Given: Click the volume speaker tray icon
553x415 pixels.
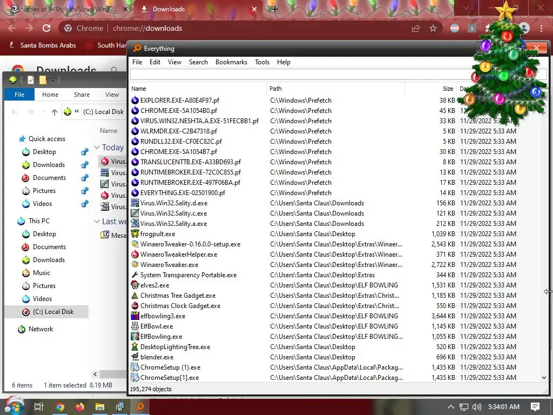Looking at the screenshot, I should 476,407.
